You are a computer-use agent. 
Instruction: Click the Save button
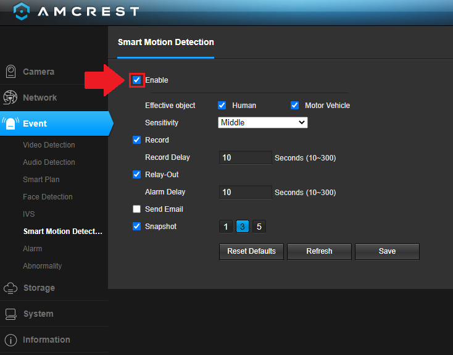coord(387,251)
